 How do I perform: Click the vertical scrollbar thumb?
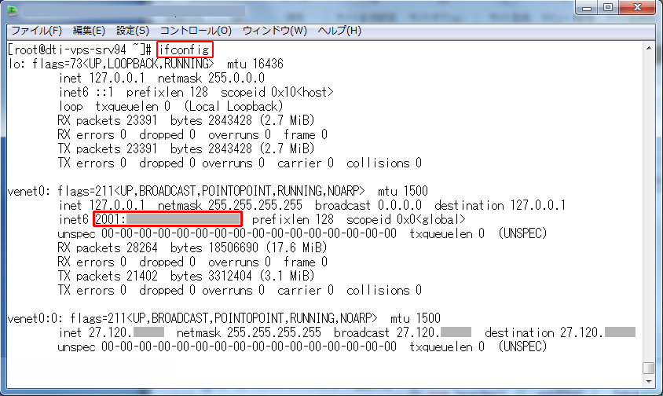(648, 368)
